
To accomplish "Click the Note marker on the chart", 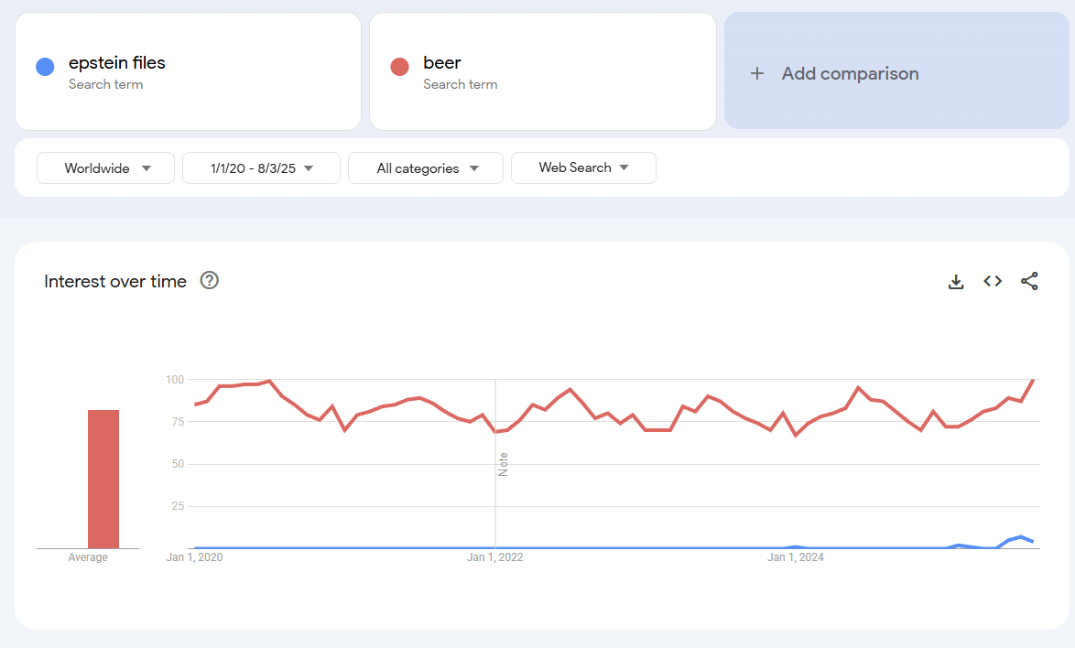I will (503, 464).
